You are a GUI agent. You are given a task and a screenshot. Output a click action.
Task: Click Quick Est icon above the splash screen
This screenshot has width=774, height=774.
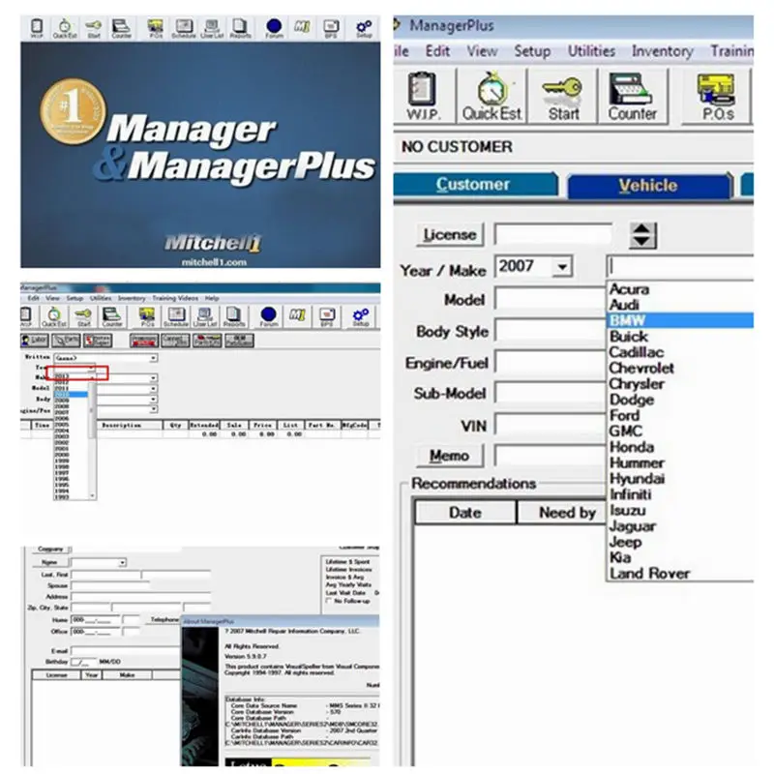[65, 29]
